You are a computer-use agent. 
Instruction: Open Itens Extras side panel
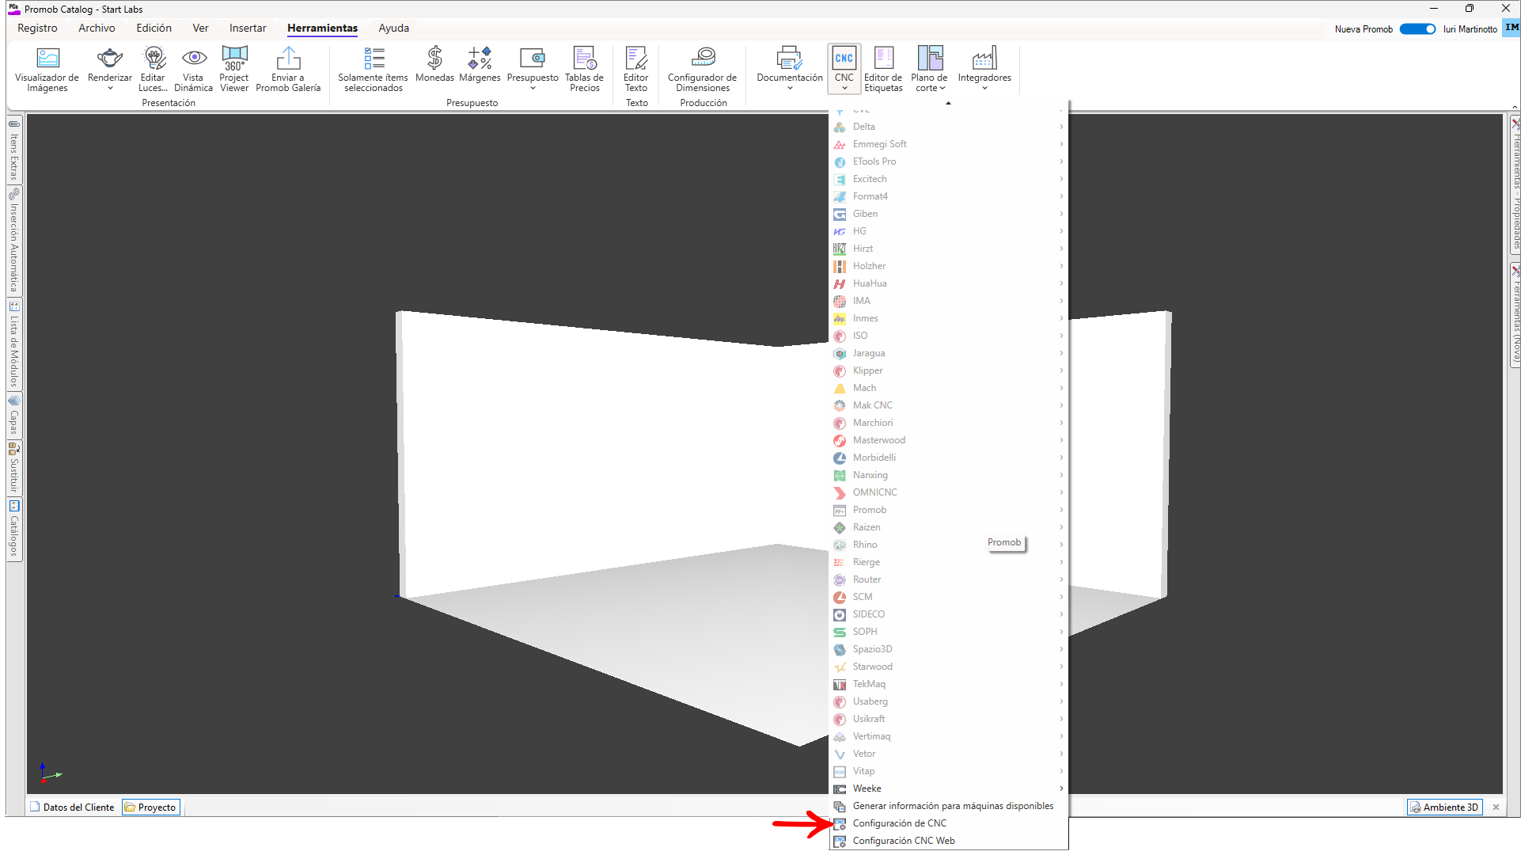click(13, 150)
